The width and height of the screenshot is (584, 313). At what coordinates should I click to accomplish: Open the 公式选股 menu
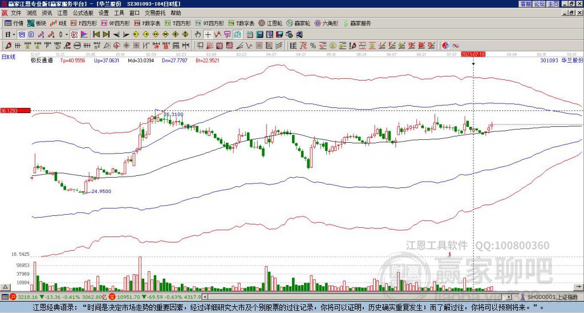tap(83, 13)
